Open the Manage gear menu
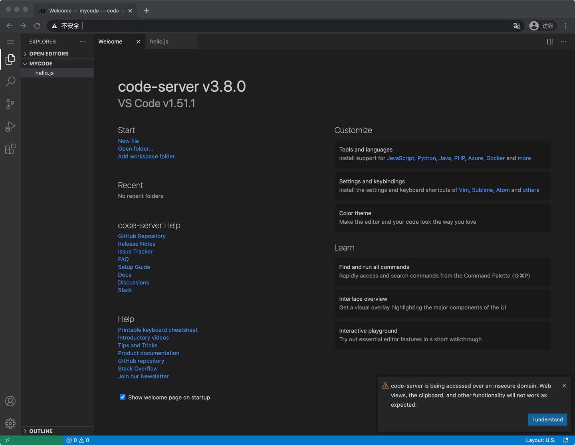Screen dimensions: 575x445 click(10, 423)
